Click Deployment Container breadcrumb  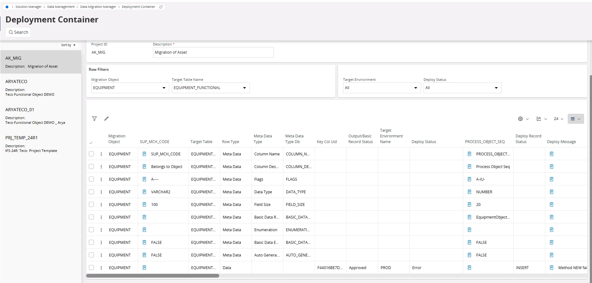point(138,7)
